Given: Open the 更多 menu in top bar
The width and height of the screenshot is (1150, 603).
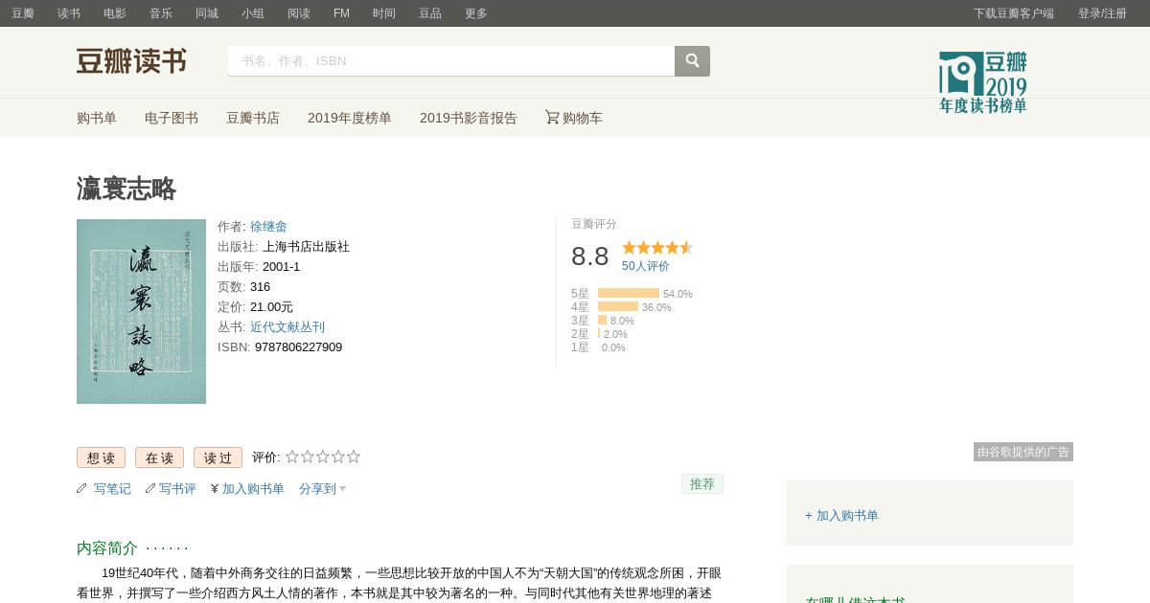Looking at the screenshot, I should (x=476, y=13).
